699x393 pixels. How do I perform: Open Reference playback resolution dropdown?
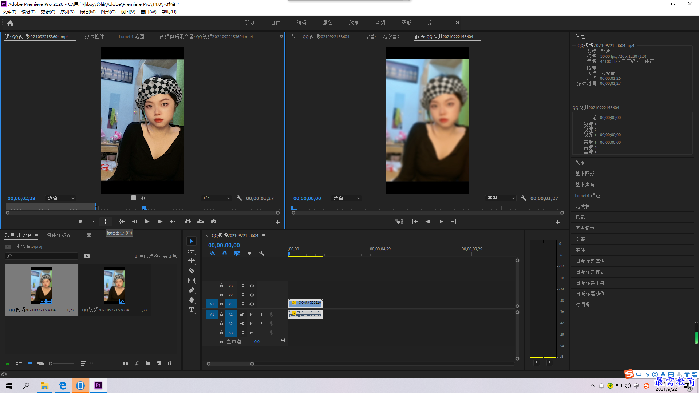pos(501,198)
